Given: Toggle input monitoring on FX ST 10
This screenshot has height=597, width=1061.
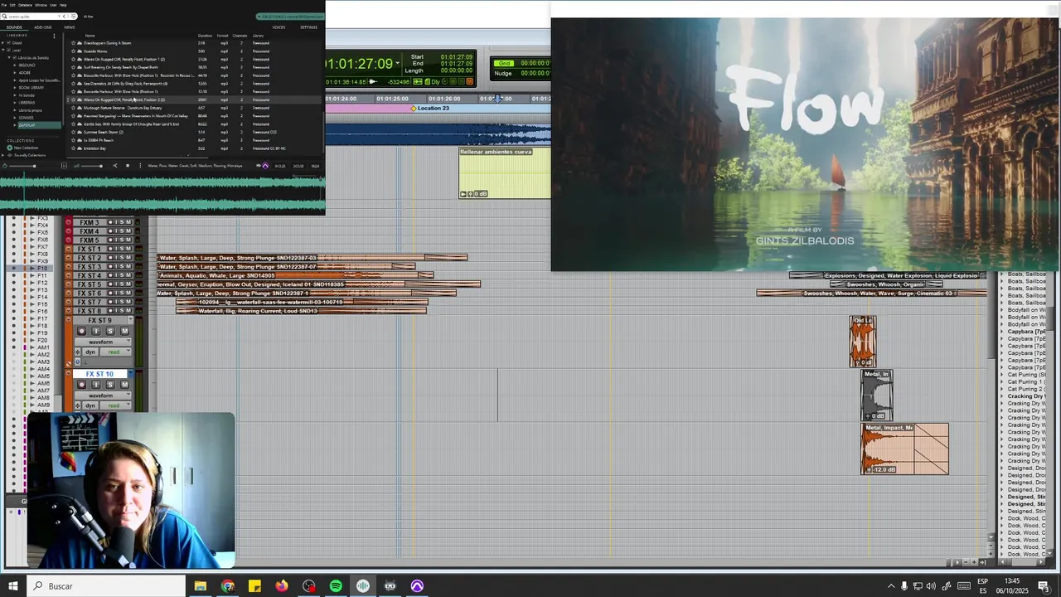Looking at the screenshot, I should click(x=96, y=385).
